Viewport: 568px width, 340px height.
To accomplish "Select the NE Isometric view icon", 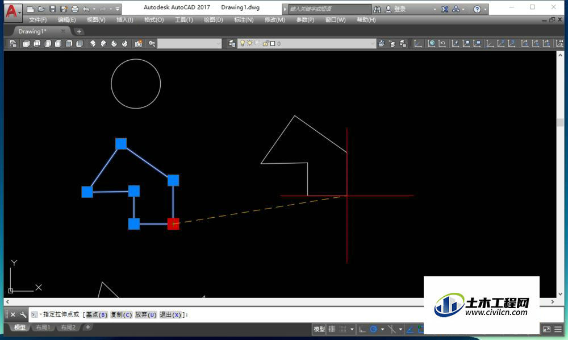I will [x=114, y=44].
